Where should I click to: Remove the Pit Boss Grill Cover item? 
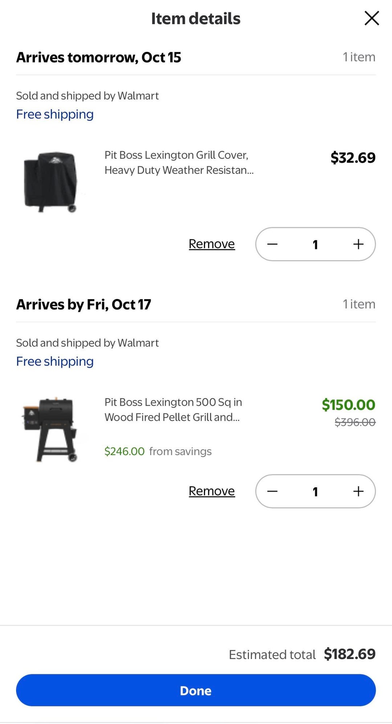pos(212,244)
